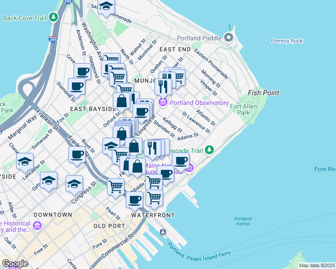The width and height of the screenshot is (336, 269).
Task: Click school marker left of Congress St label
Action: tap(74, 185)
